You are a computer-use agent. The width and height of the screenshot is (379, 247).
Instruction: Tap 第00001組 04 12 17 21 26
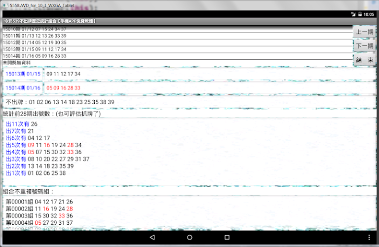click(39, 202)
